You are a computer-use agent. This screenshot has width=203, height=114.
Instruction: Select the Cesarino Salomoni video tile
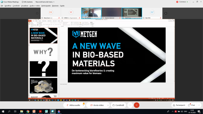[111, 13]
